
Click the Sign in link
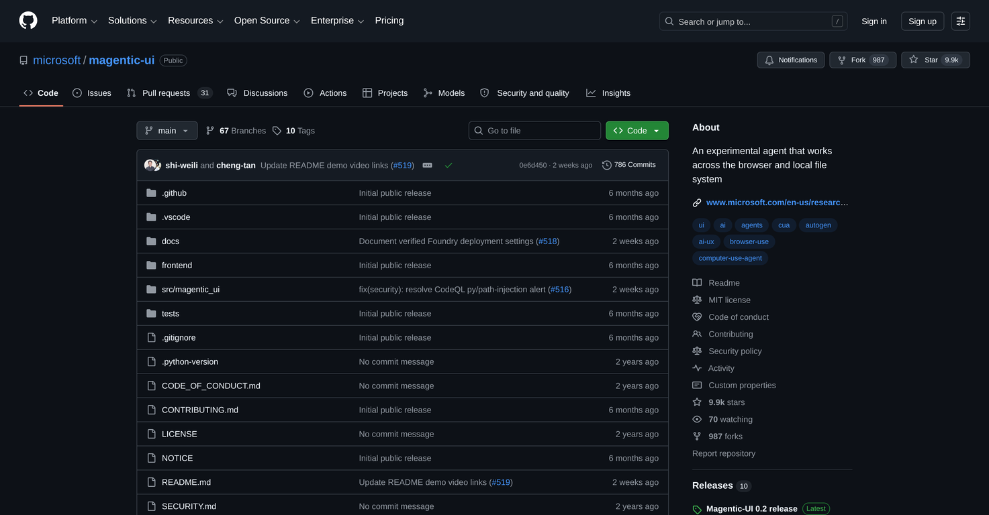click(x=874, y=21)
